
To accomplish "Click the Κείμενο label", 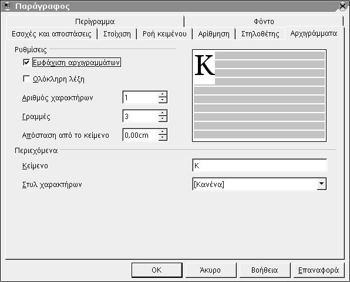I will click(x=35, y=166).
